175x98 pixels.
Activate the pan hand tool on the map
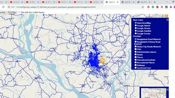coord(166,16)
